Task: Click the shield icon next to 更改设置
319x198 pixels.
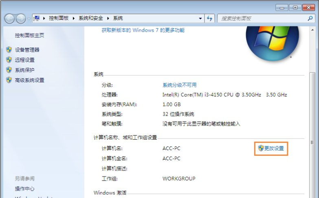Action: (261, 148)
